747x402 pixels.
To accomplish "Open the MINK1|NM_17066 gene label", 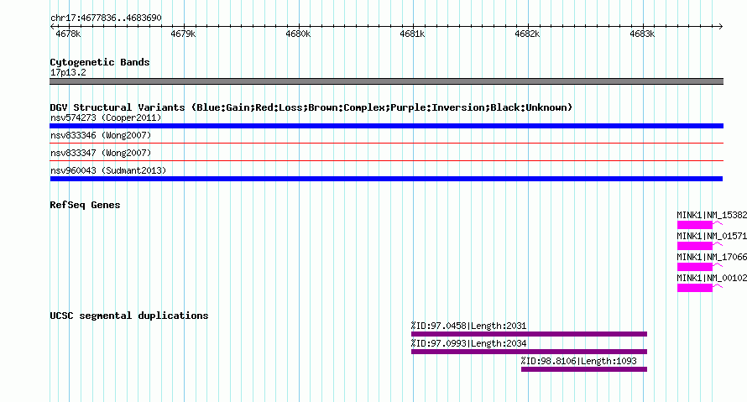I will [x=712, y=257].
